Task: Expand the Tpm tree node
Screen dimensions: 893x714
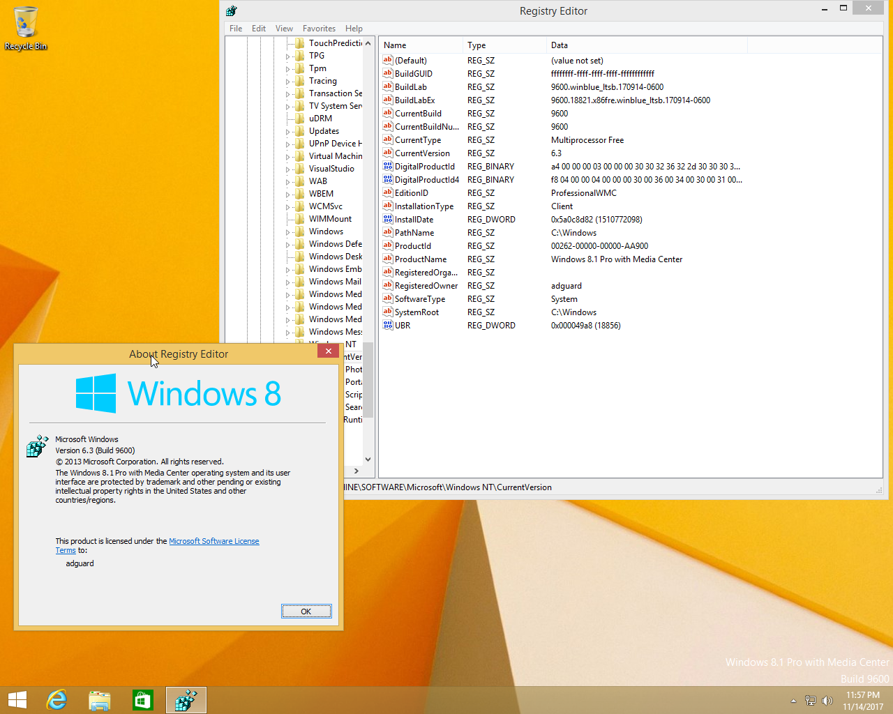Action: click(287, 69)
